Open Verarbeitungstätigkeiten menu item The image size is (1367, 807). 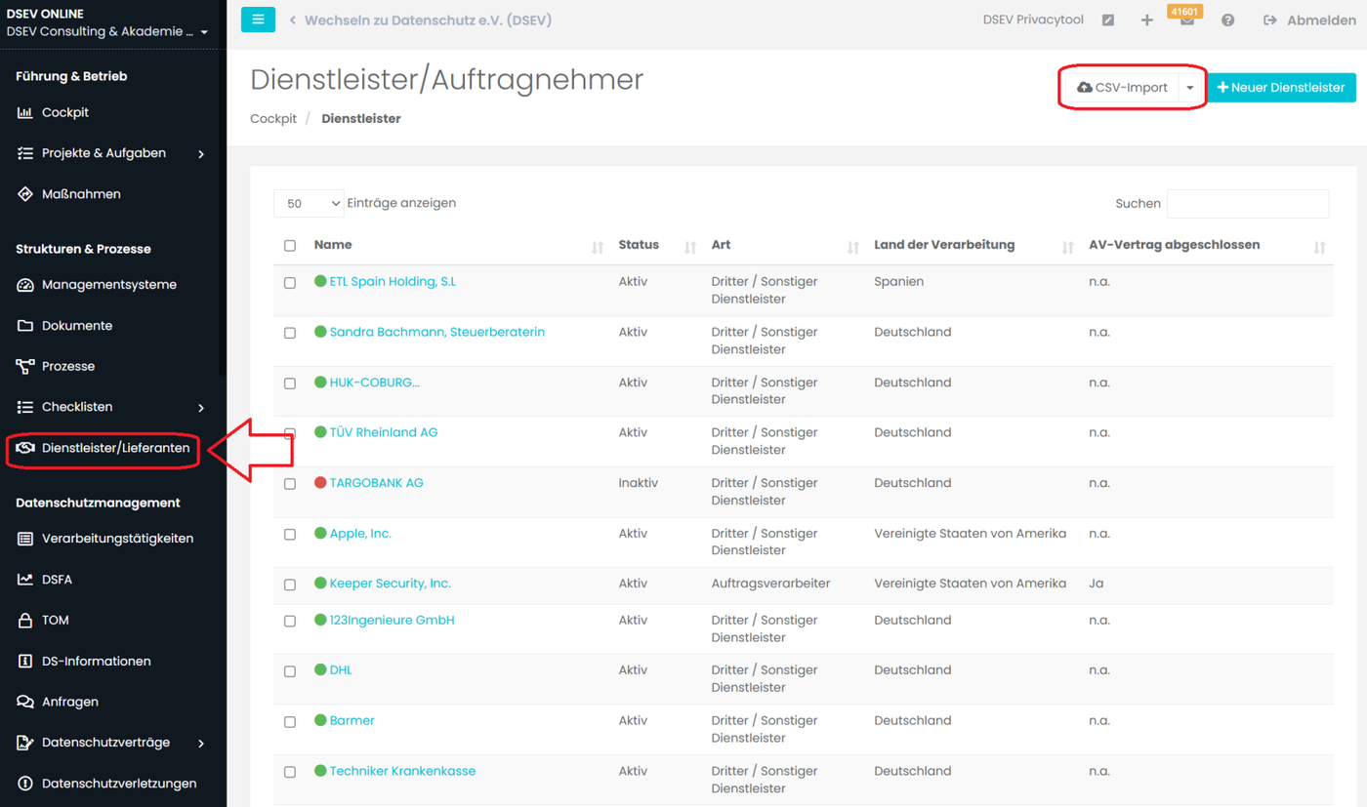click(117, 539)
